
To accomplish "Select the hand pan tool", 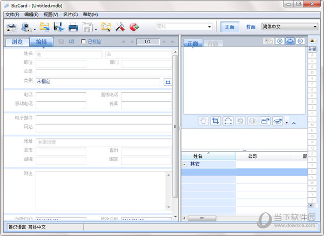I will click(204, 121).
